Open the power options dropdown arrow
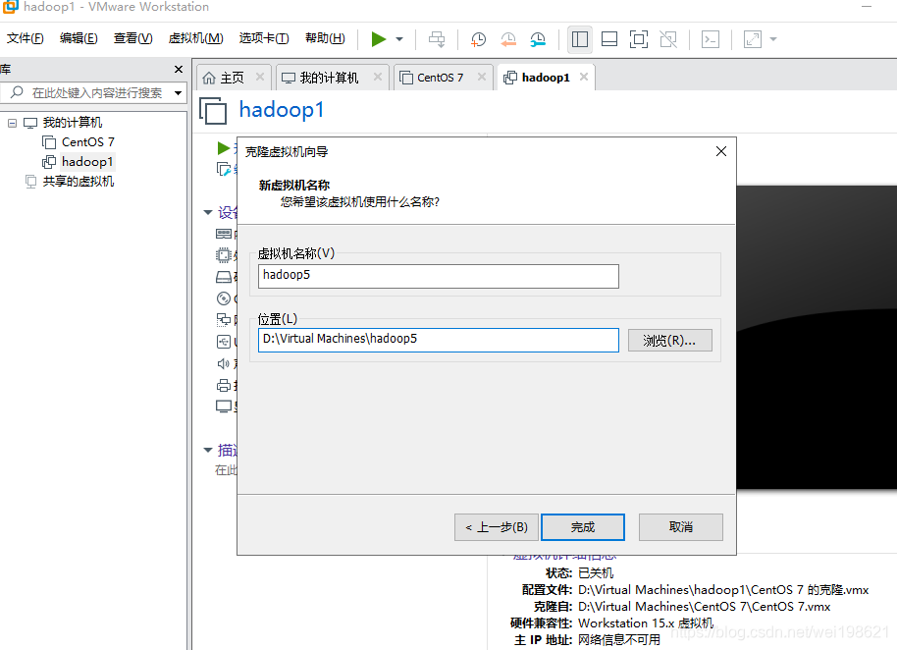Screen dimensions: 897x650 [x=399, y=39]
